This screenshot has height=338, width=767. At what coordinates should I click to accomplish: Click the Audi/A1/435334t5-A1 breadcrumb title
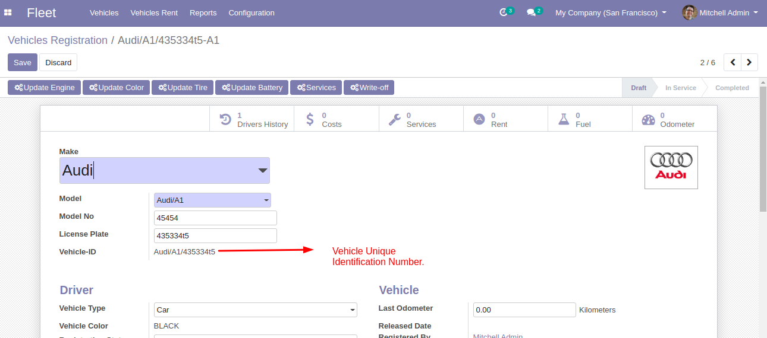click(169, 40)
